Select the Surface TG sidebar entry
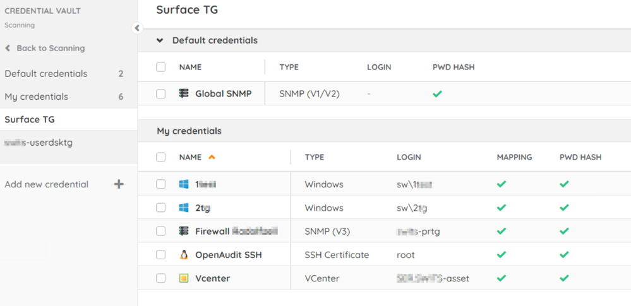 pyautogui.click(x=30, y=119)
